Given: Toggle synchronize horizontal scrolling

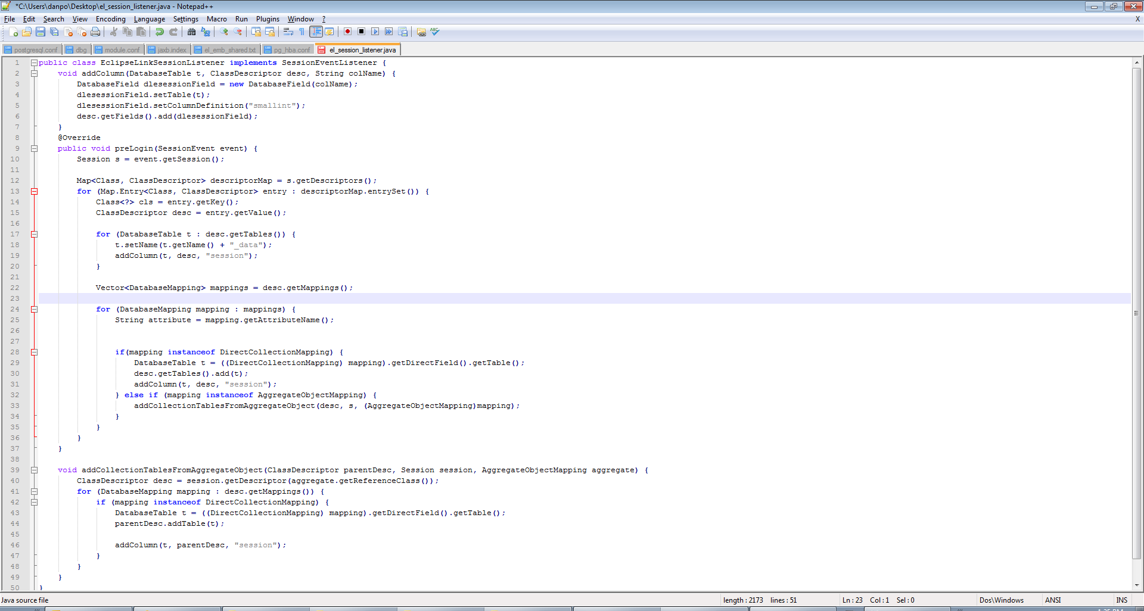Looking at the screenshot, I should pos(270,32).
